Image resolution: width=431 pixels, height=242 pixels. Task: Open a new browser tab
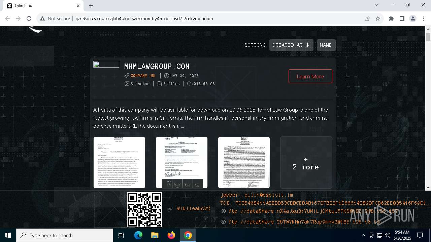(91, 6)
